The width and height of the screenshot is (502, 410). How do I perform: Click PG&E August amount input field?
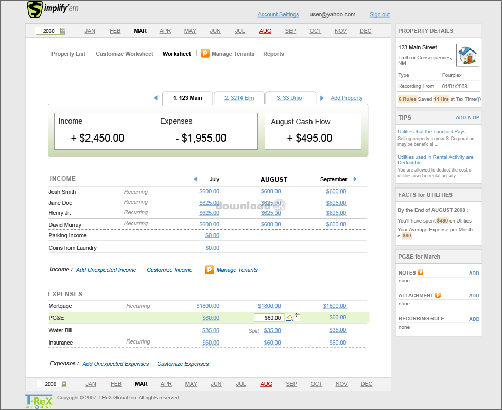pos(269,318)
